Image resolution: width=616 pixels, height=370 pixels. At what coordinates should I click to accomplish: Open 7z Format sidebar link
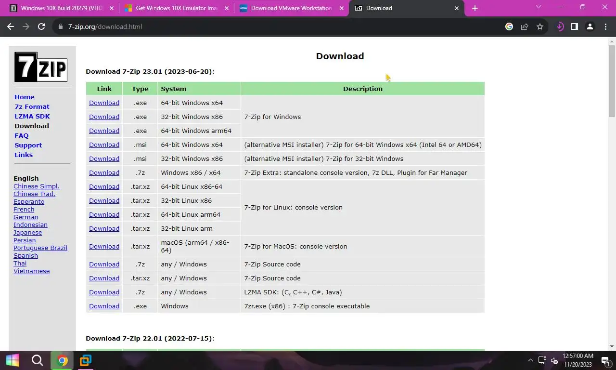pos(32,106)
